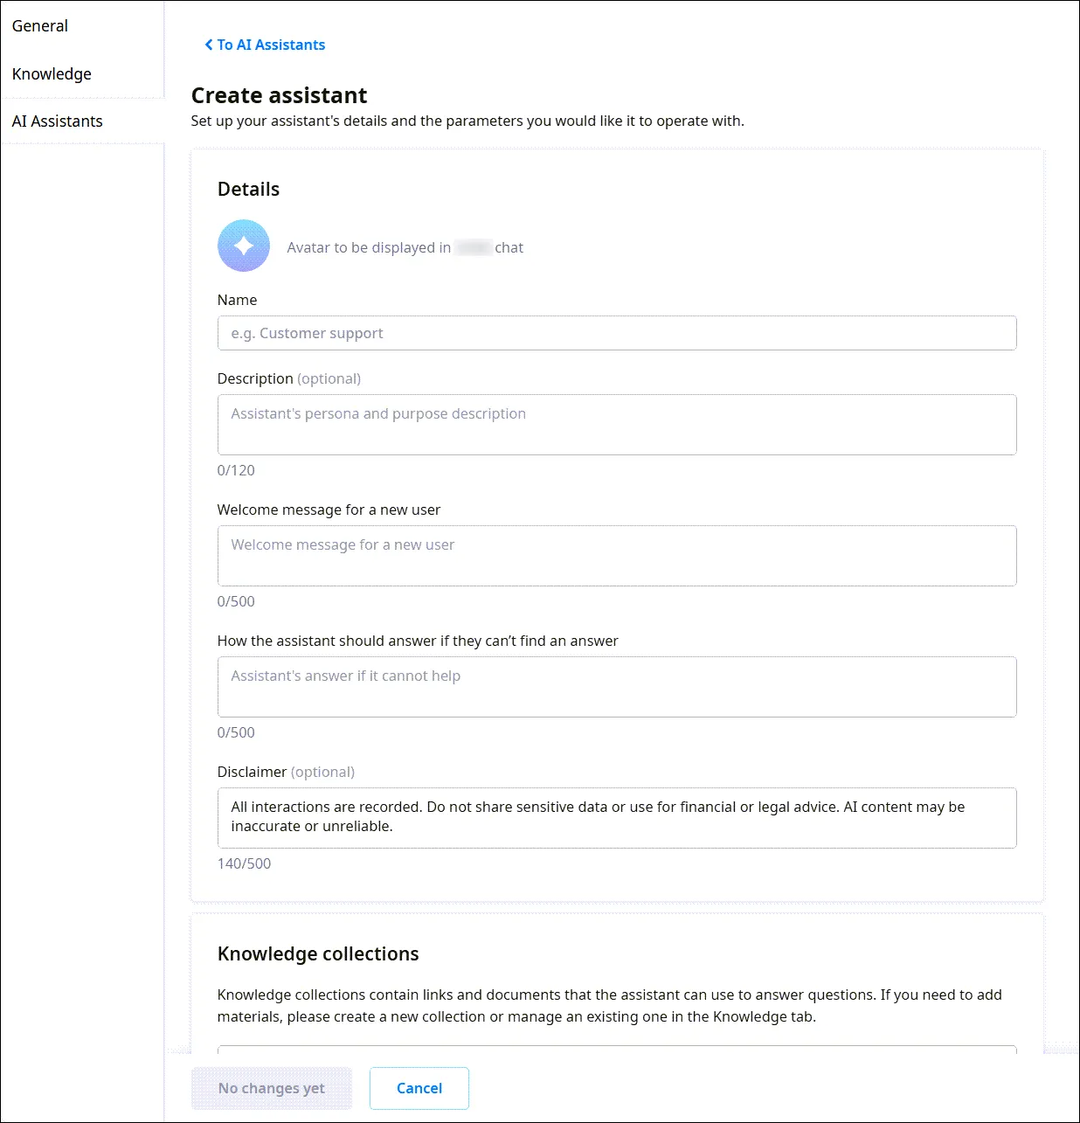This screenshot has width=1080, height=1123.
Task: Click the assistant avatar sparkle icon
Action: (244, 246)
